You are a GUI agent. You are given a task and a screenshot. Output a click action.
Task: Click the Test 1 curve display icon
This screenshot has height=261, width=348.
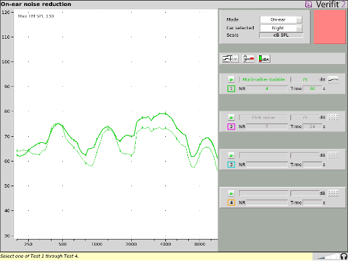click(333, 79)
